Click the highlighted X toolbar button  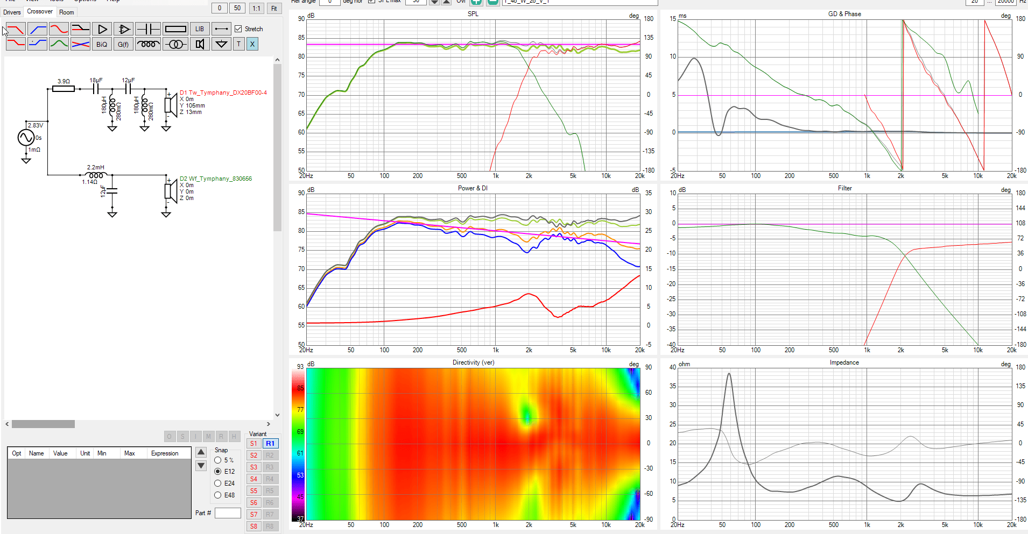click(252, 44)
